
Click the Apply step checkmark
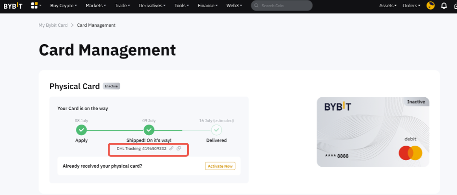81,130
